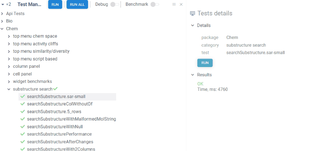Expand the cell panel category
309x151 pixels.
click(x=9, y=74)
